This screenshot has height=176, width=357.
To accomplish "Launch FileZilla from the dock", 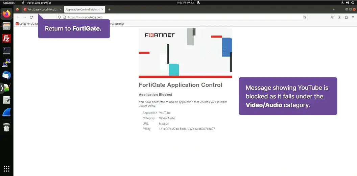I will point(7,39).
